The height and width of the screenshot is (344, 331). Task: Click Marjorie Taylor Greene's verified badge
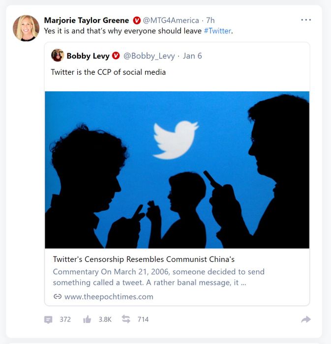click(137, 21)
